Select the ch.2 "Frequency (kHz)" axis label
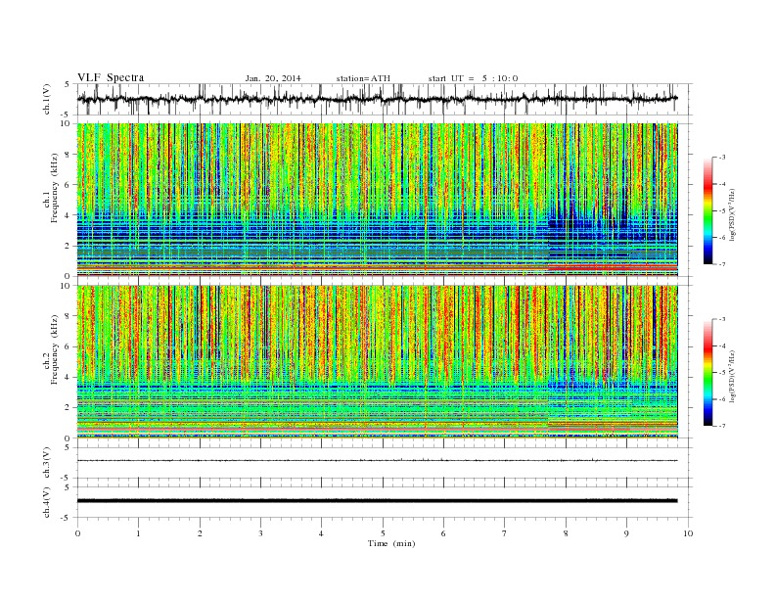Image resolution: width=775 pixels, height=599 pixels. tap(55, 349)
